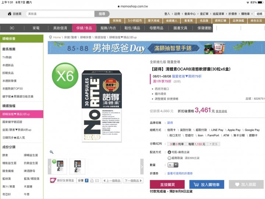Select 超商取貨 delivery option

point(169,158)
